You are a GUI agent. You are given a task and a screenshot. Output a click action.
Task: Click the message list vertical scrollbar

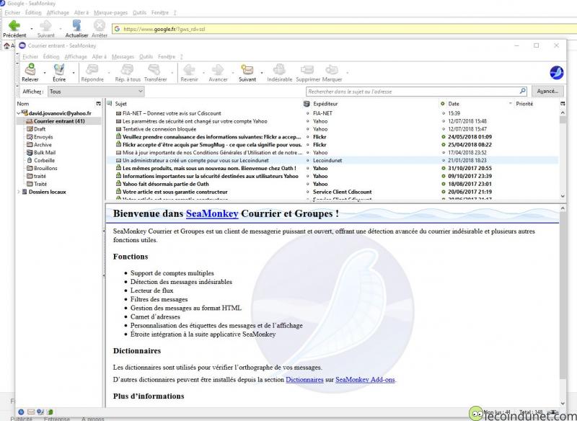coord(563,154)
